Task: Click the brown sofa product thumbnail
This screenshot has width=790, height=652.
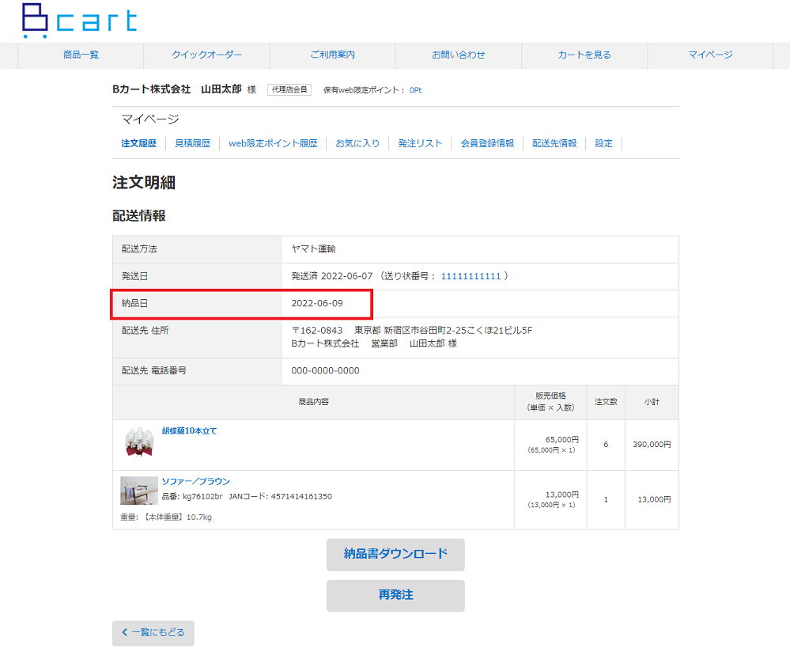Action: (139, 491)
